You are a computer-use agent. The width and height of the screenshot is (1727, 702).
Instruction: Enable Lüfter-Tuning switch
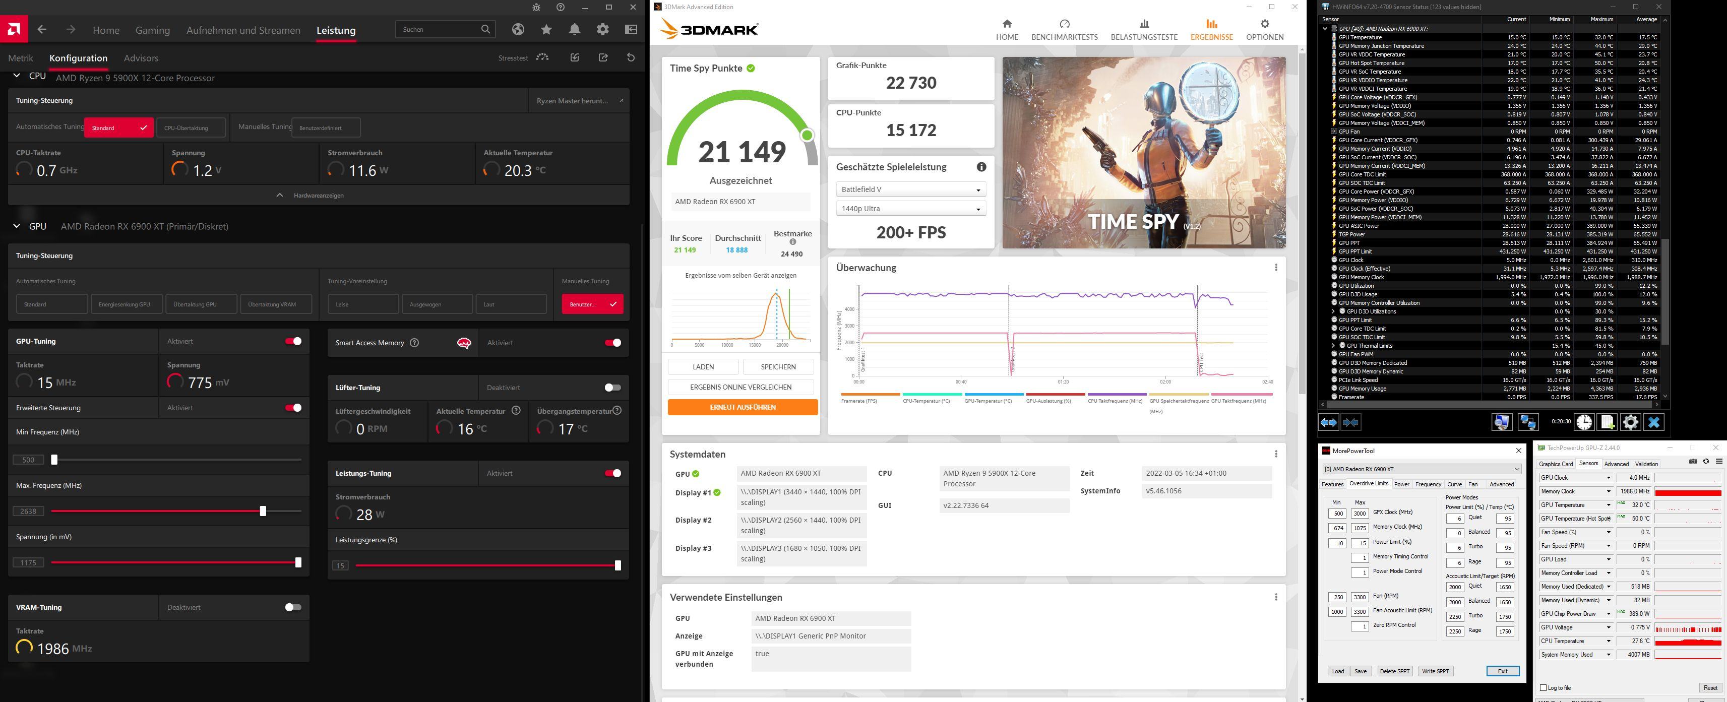pos(612,388)
